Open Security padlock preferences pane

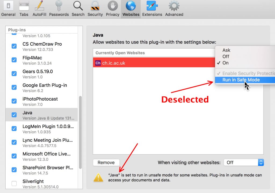pyautogui.click(x=95, y=9)
